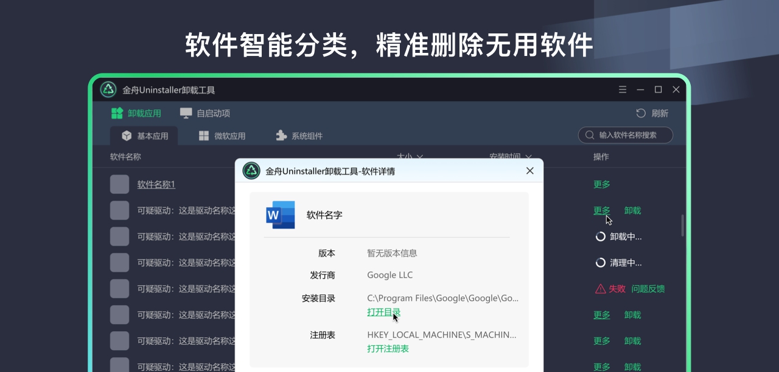
Task: Click 更多 in 软件名称1 row
Action: [602, 184]
